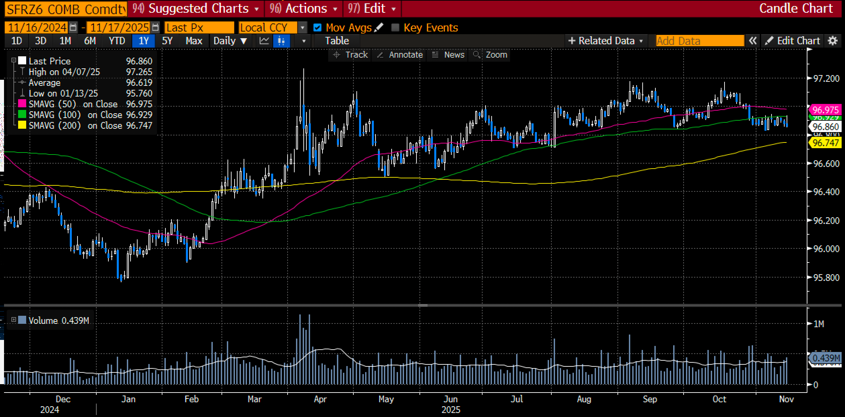Switch to line chart view

[x=264, y=41]
